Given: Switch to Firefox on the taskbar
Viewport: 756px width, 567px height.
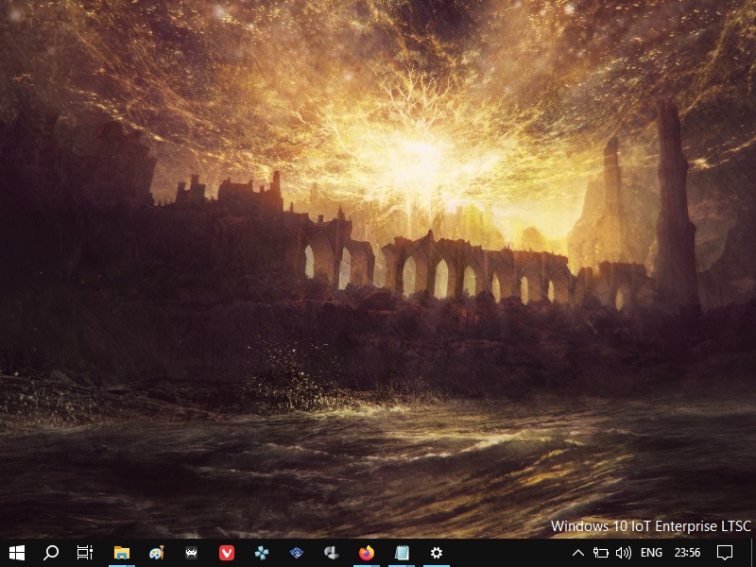Looking at the screenshot, I should (x=367, y=553).
